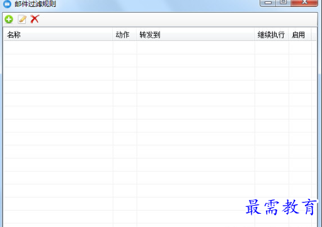This screenshot has height=227, width=322.
Task: Edit the selected filter rule
Action: (x=22, y=19)
